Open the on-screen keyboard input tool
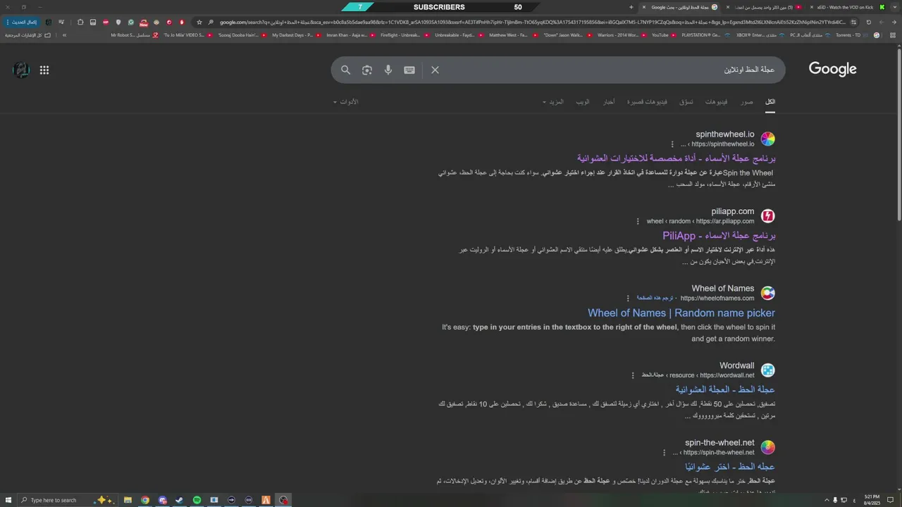This screenshot has width=902, height=507. point(409,70)
